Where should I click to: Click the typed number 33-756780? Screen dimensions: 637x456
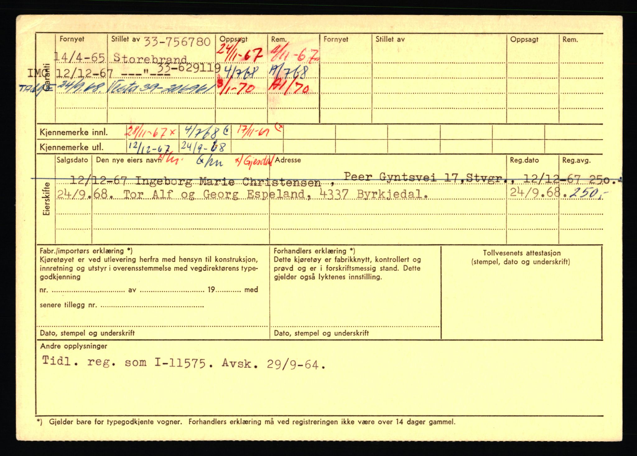177,42
